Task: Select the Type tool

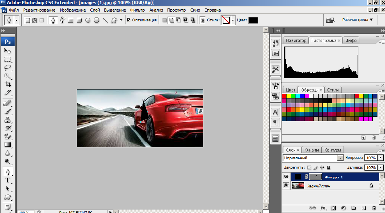Action: click(x=8, y=180)
